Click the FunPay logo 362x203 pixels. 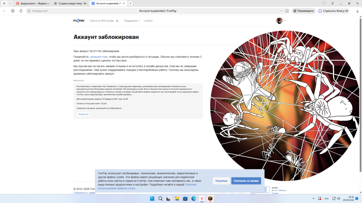(79, 21)
